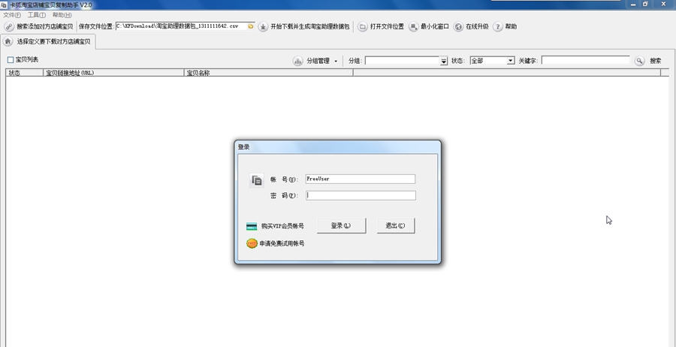This screenshot has width=676, height=347.
Task: Select the 选择定义要下载对方店铺宝贝 tab
Action: point(48,42)
